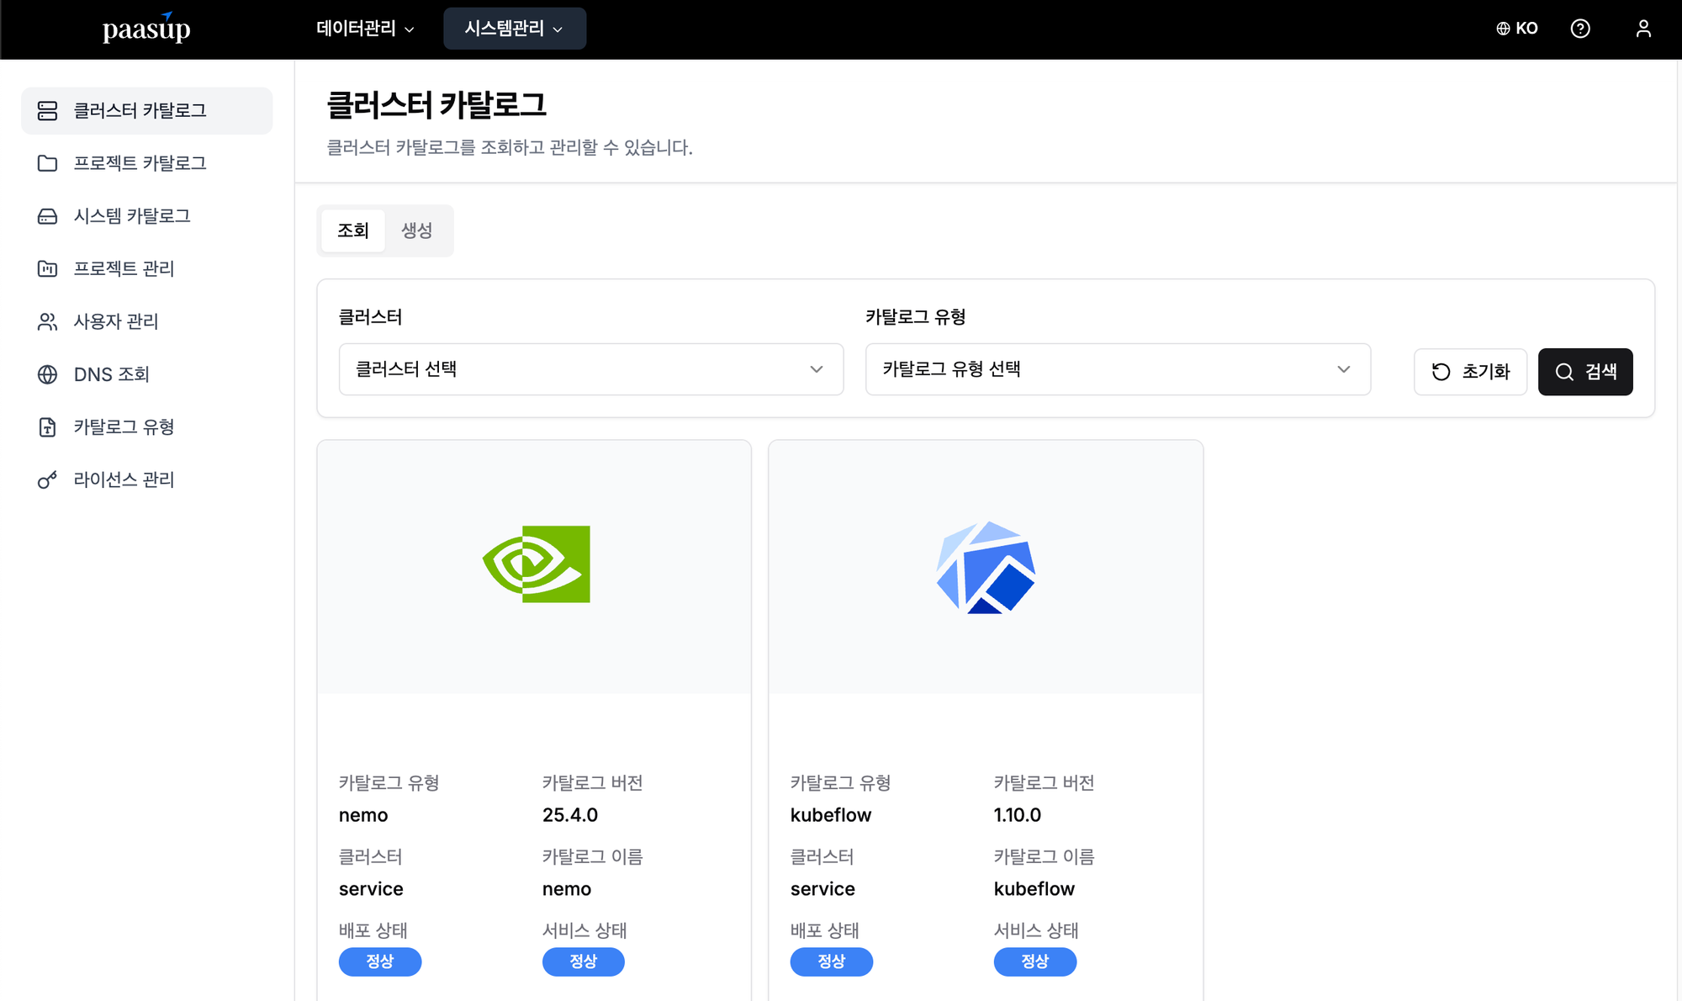The width and height of the screenshot is (1682, 1001).
Task: Click the 클러스터 filter label
Action: click(371, 317)
